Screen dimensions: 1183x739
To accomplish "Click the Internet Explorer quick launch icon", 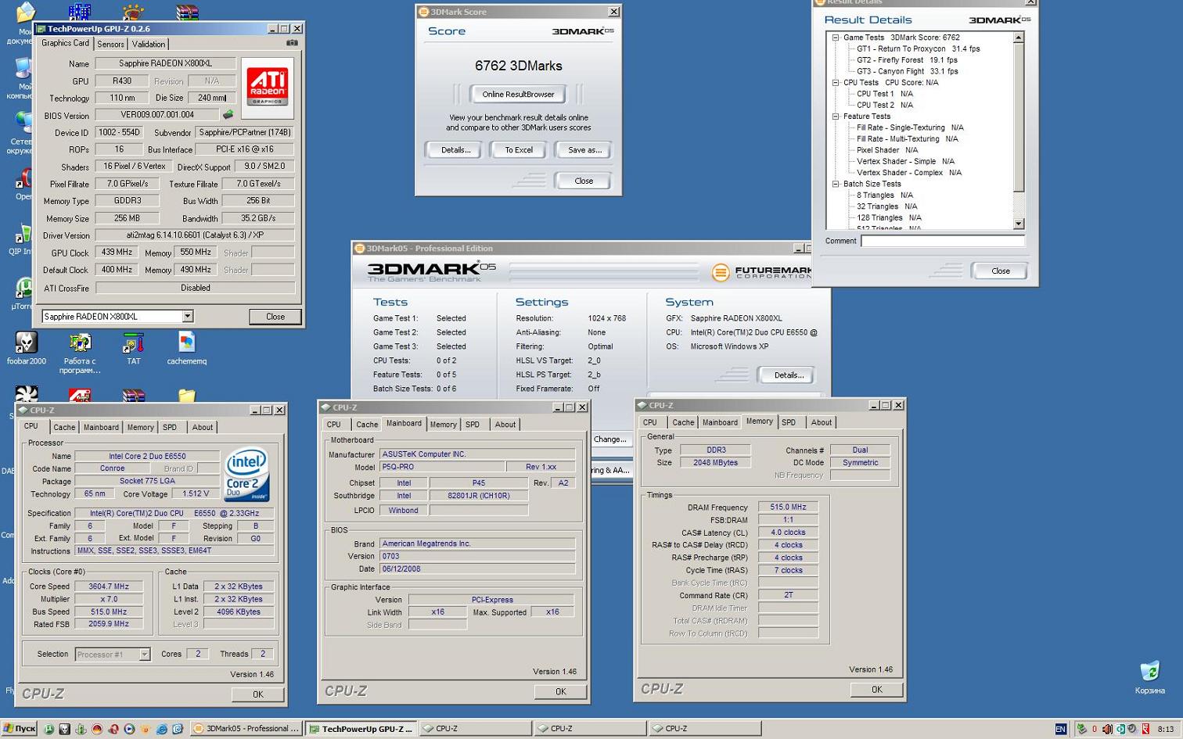I will click(x=161, y=729).
